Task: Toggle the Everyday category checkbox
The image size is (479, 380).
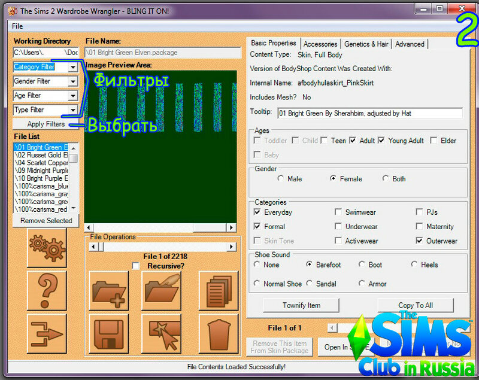Action: click(x=257, y=212)
